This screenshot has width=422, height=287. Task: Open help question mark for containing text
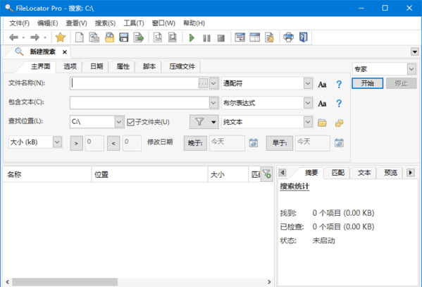pos(339,103)
